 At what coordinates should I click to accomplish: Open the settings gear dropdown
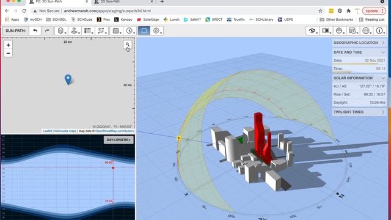click(157, 31)
